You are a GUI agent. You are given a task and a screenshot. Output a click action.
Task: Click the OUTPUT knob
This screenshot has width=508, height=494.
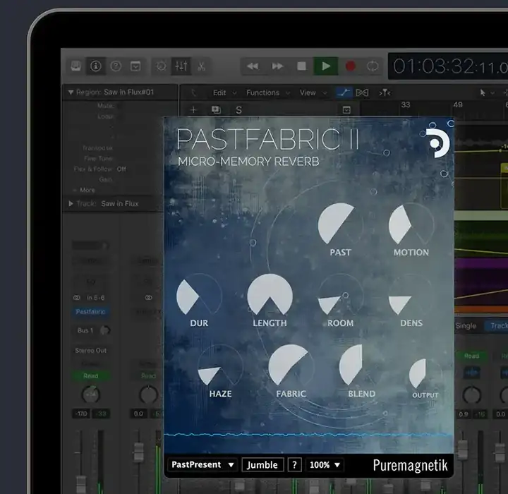[425, 374]
